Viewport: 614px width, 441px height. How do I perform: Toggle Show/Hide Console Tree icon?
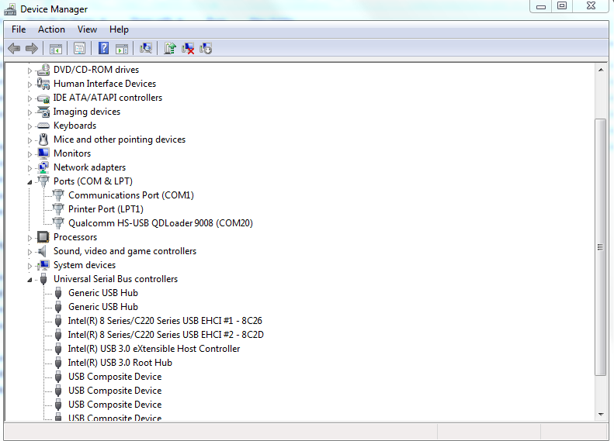56,48
